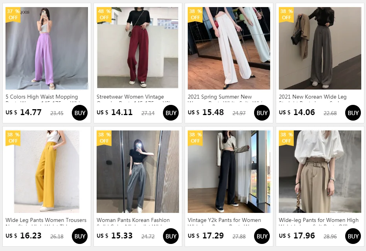Click BUY for the $15.48 white pants
The image size is (366, 251).
tap(262, 113)
